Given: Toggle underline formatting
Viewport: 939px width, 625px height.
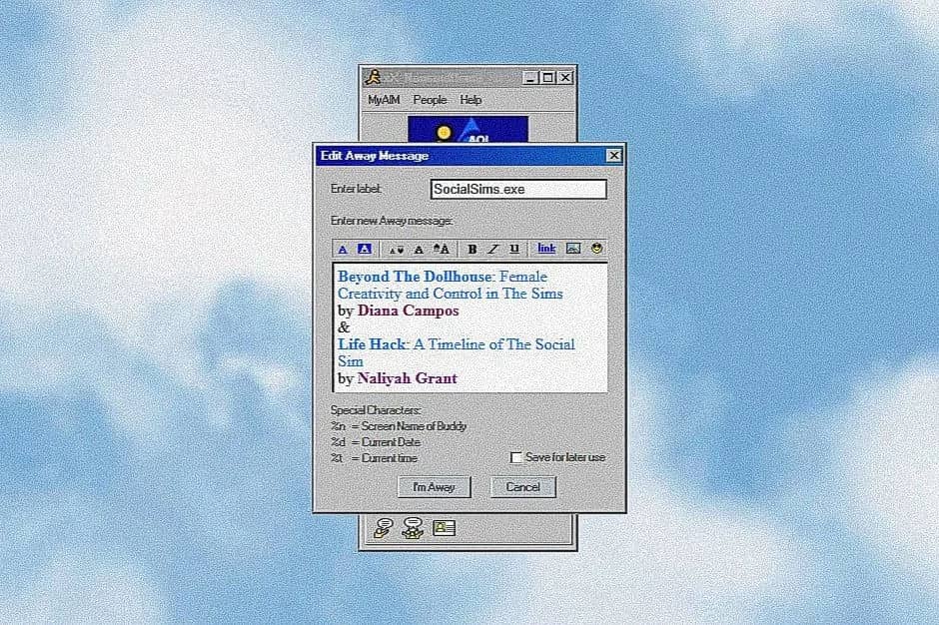Looking at the screenshot, I should tap(514, 249).
